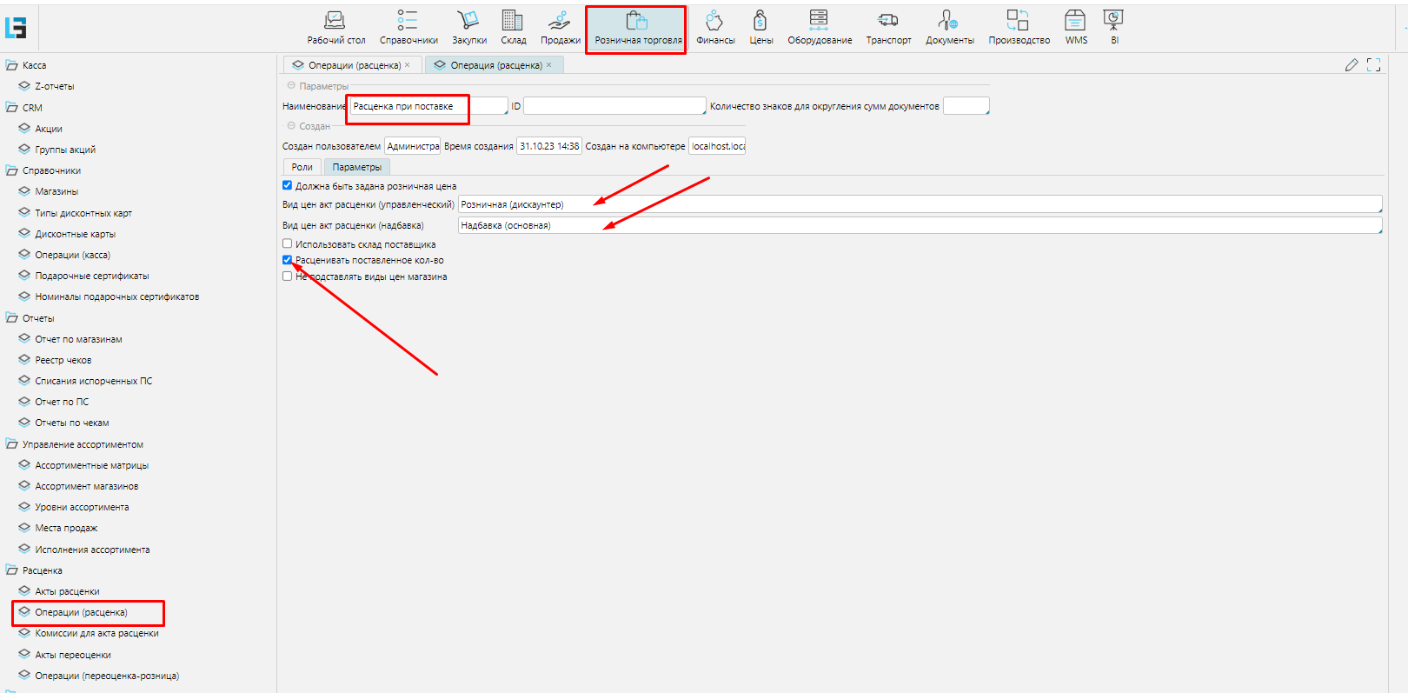Click the Наименование input field
Screen dimensions: 1408x693
tap(428, 106)
